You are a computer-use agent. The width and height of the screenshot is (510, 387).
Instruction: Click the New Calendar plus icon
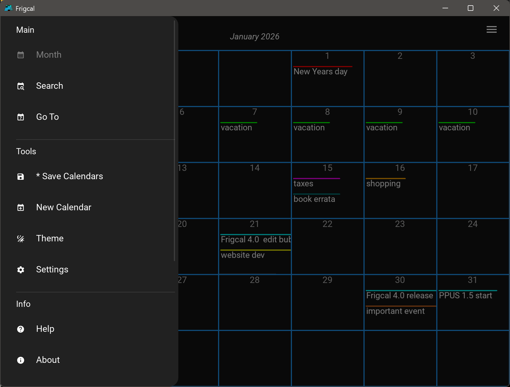click(x=21, y=208)
